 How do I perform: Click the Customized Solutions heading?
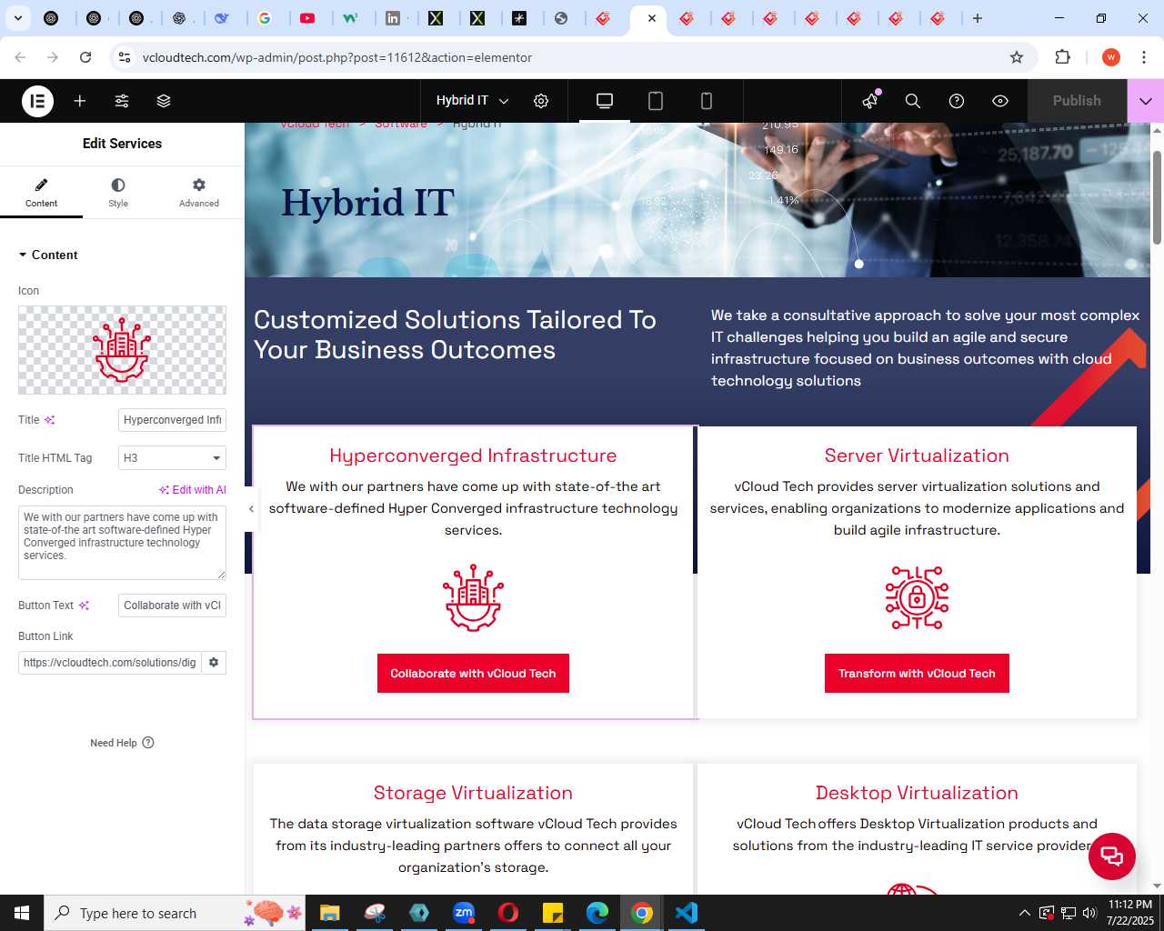tap(455, 335)
